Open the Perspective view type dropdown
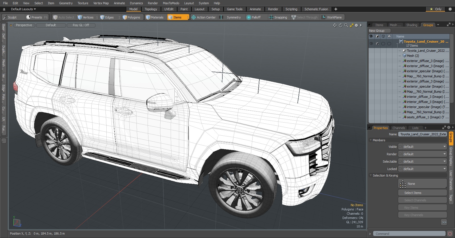 pyautogui.click(x=24, y=25)
